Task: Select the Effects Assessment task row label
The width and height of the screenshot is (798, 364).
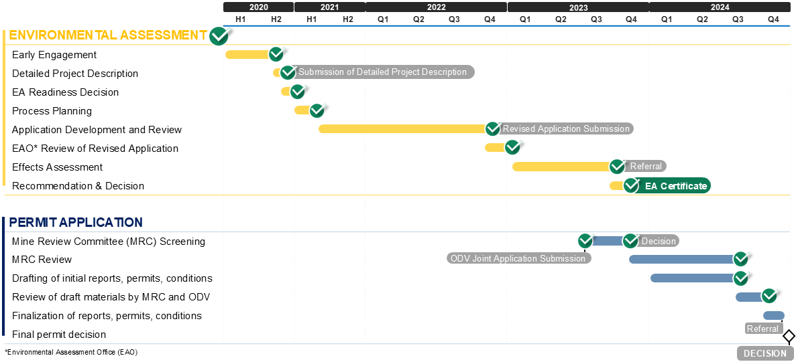Action: pos(58,167)
